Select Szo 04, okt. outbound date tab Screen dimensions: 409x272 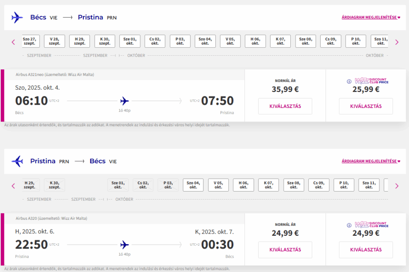pos(205,41)
